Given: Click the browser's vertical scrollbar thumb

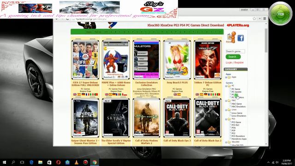Looking at the screenshot, I should pyautogui.click(x=266, y=41).
